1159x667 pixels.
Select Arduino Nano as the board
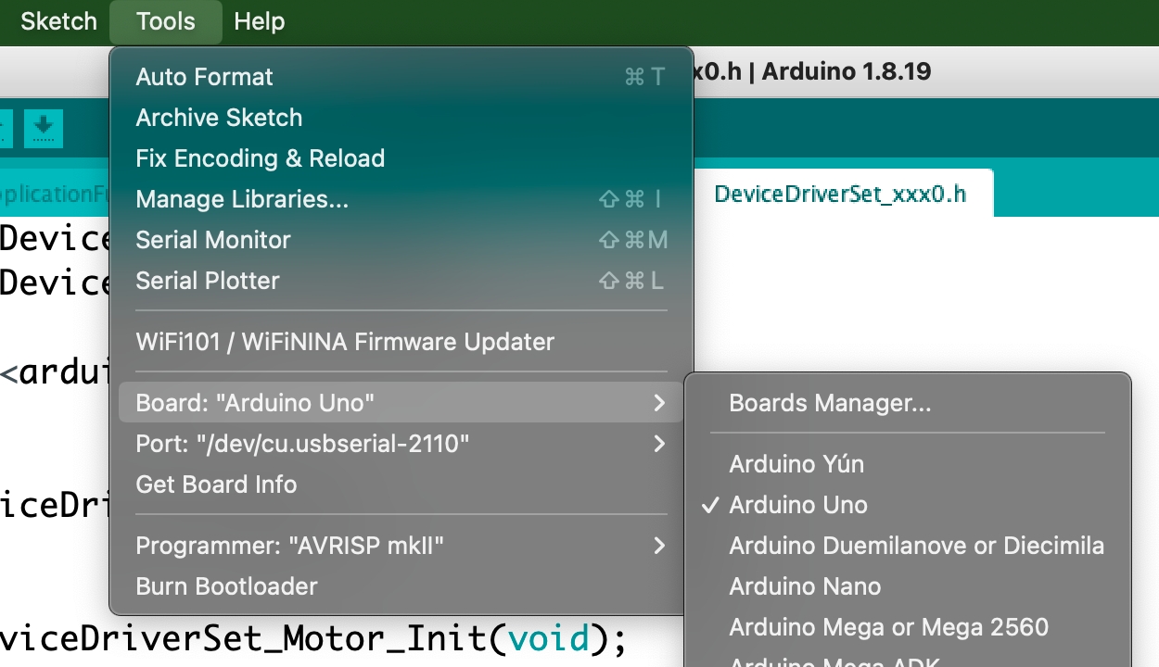(805, 586)
